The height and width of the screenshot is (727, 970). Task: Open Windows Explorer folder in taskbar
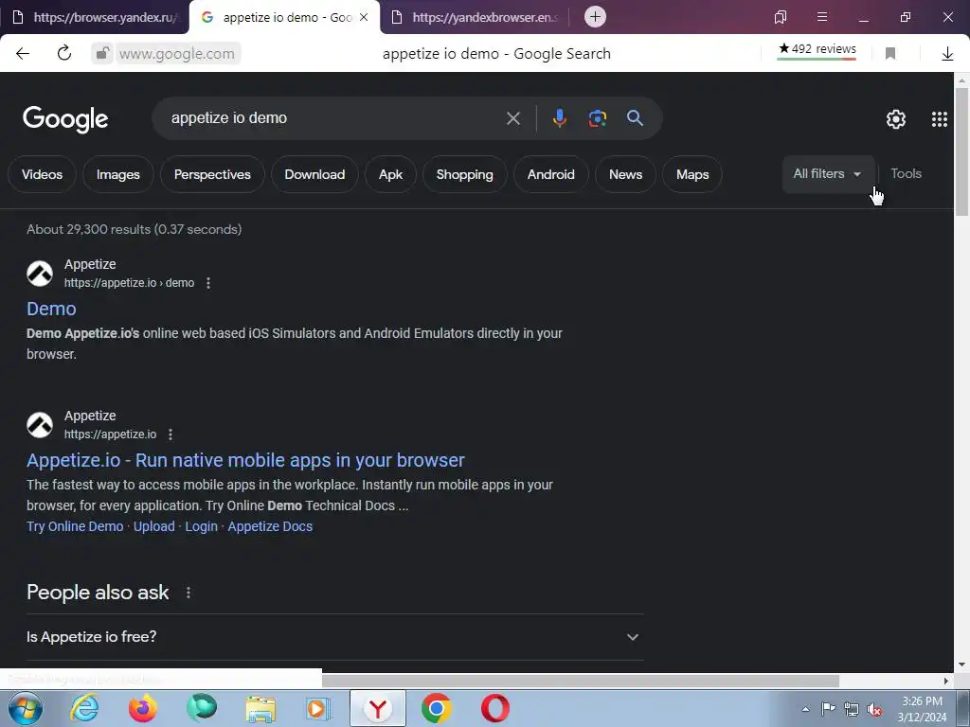[260, 708]
